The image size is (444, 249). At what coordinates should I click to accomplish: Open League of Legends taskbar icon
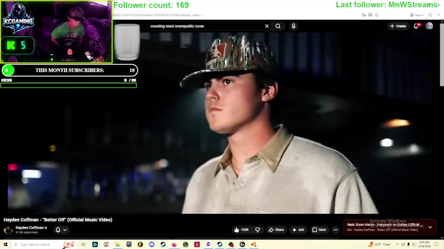[x=186, y=245]
